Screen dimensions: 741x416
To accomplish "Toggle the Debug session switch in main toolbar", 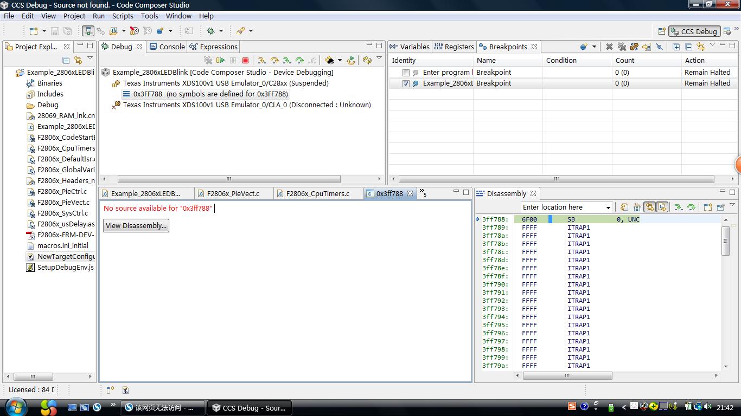I will [x=88, y=31].
